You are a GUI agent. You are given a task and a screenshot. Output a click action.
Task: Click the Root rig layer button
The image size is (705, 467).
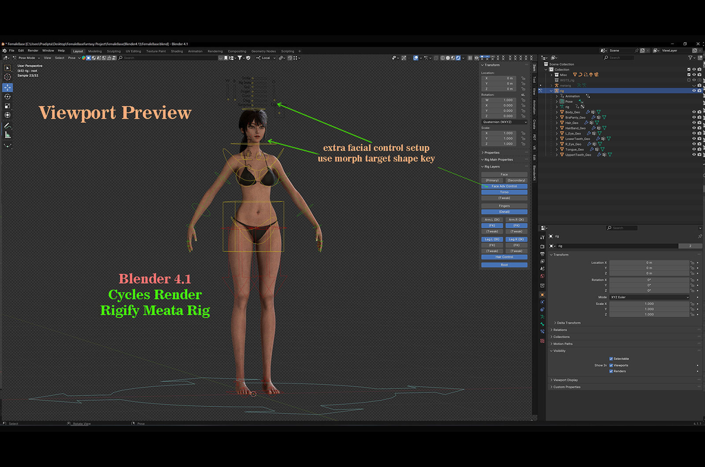pyautogui.click(x=504, y=265)
